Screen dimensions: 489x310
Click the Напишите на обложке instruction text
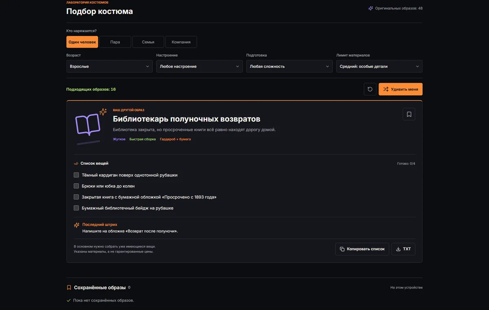point(130,231)
